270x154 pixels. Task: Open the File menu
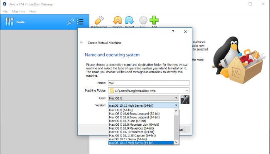(x=5, y=11)
